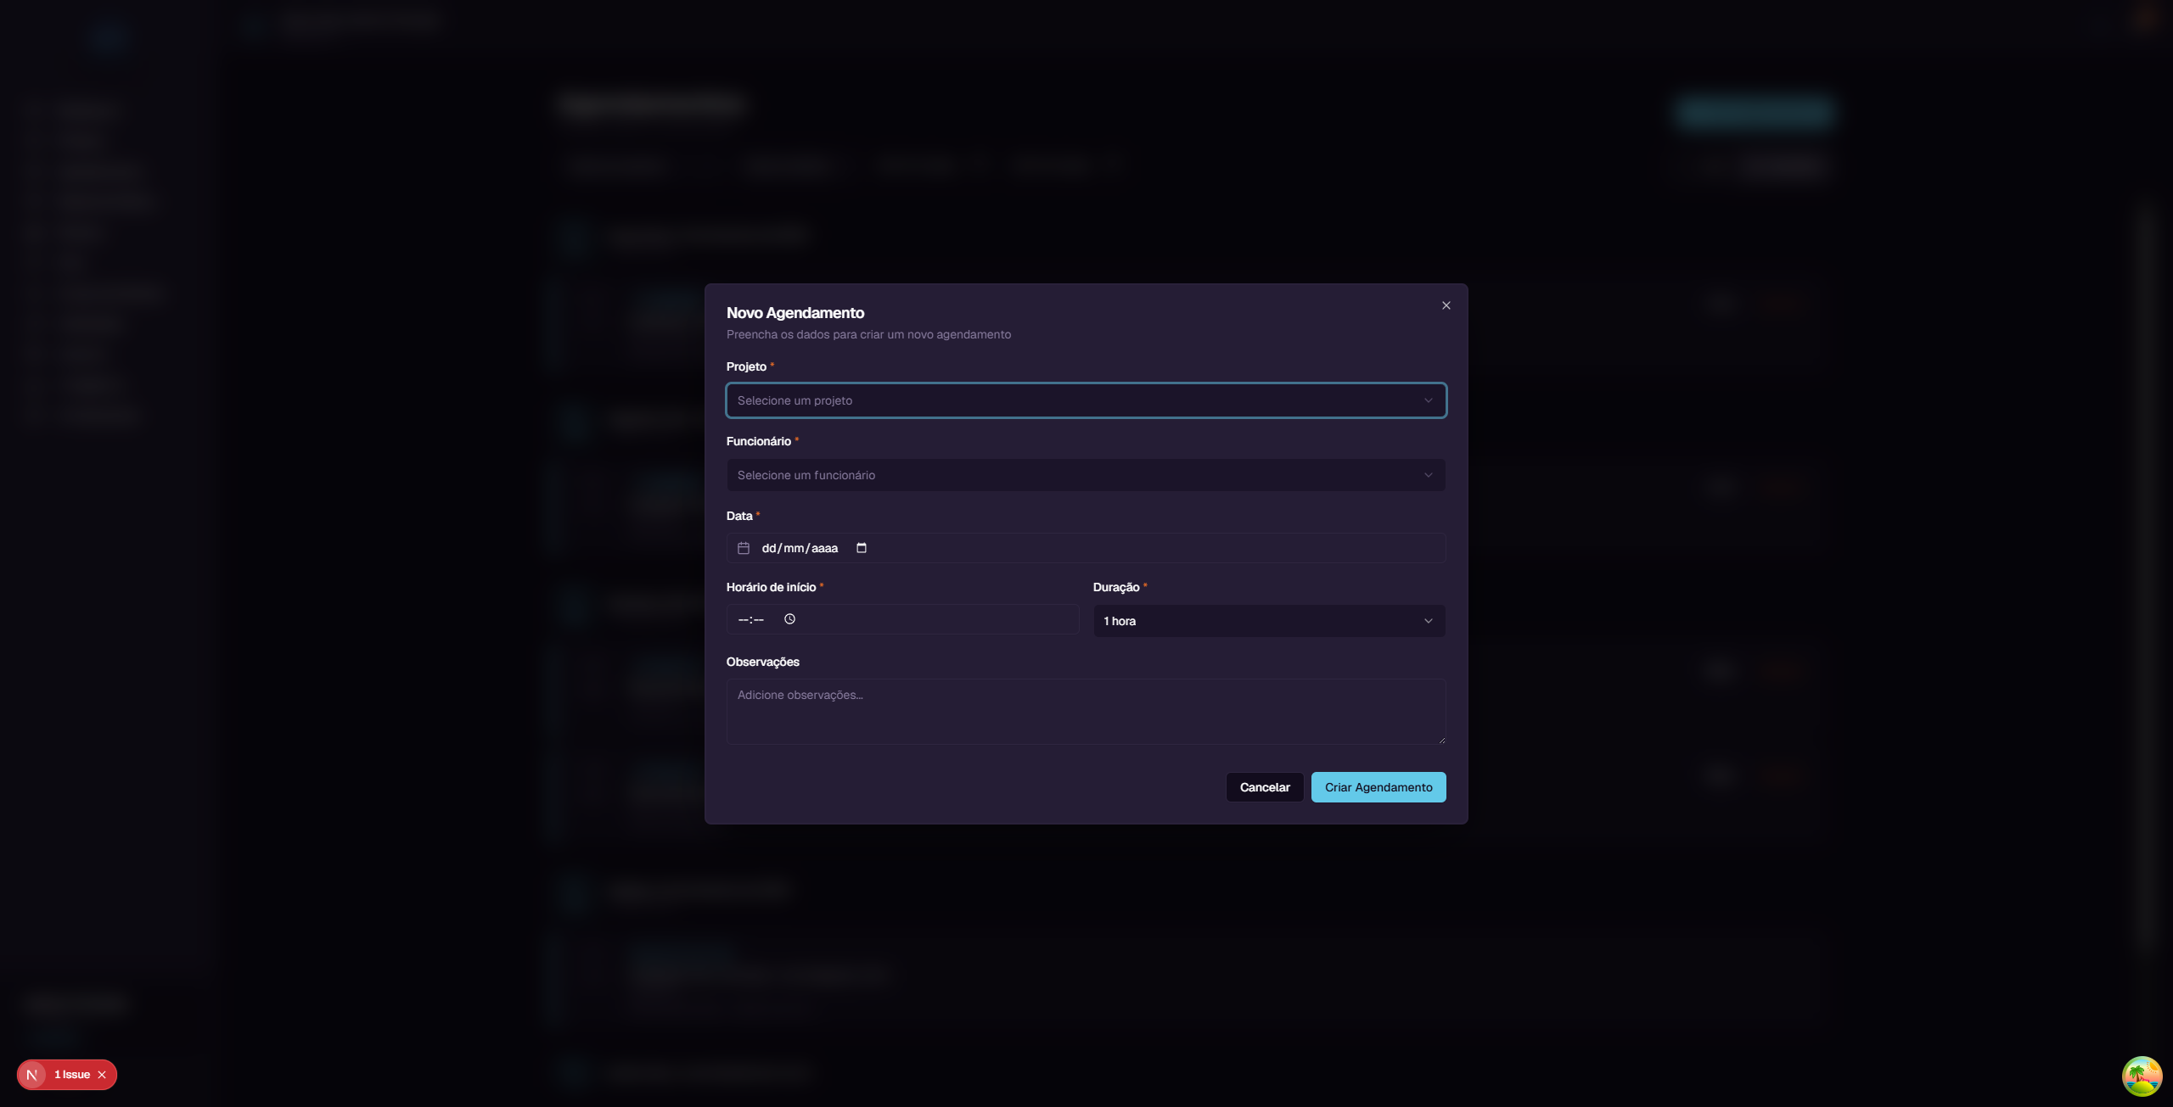Image resolution: width=2173 pixels, height=1107 pixels.
Task: Click the app logo at the top of the sidebar
Action: tap(109, 38)
